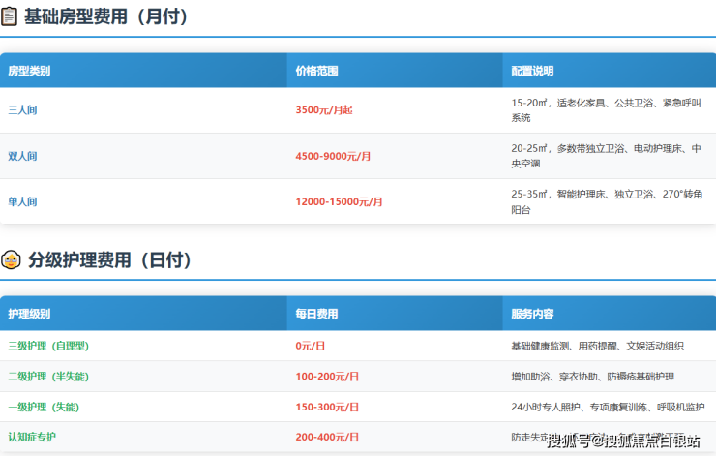Select the 15-20㎡ 适老化家具 description
The width and height of the screenshot is (716, 456).
click(x=606, y=110)
